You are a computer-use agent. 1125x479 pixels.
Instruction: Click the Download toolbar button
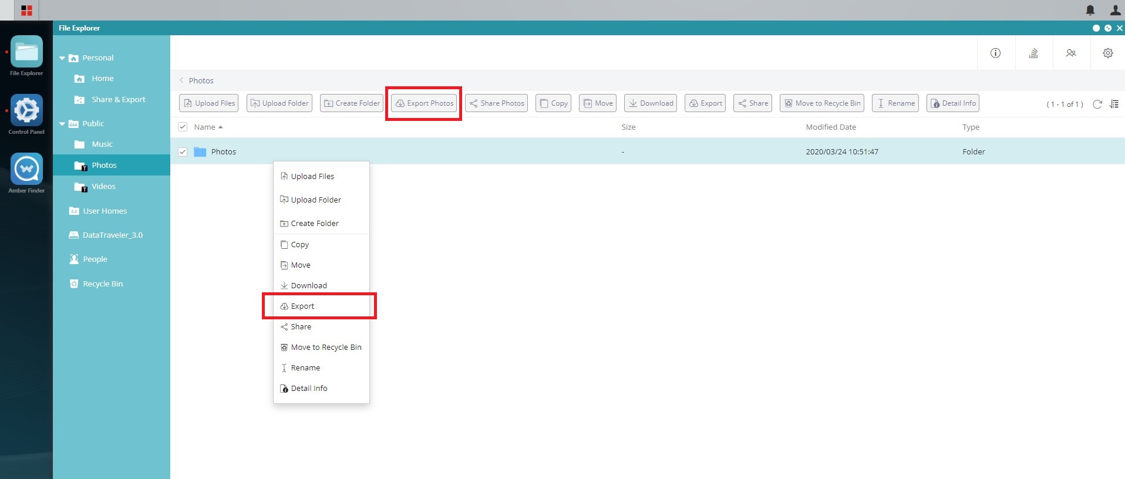[651, 103]
